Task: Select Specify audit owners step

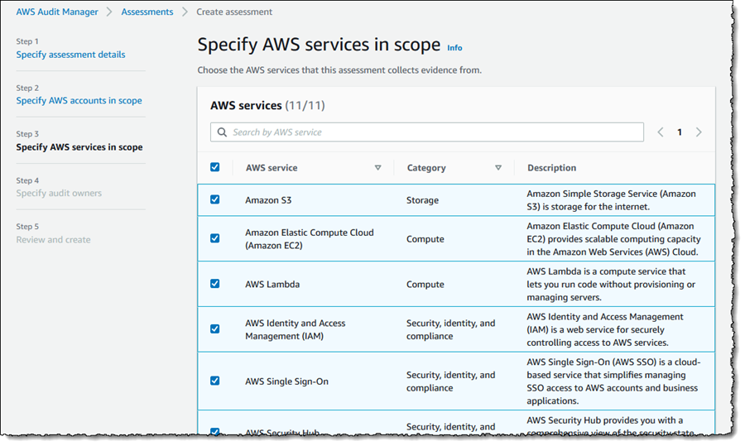Action: pos(59,194)
